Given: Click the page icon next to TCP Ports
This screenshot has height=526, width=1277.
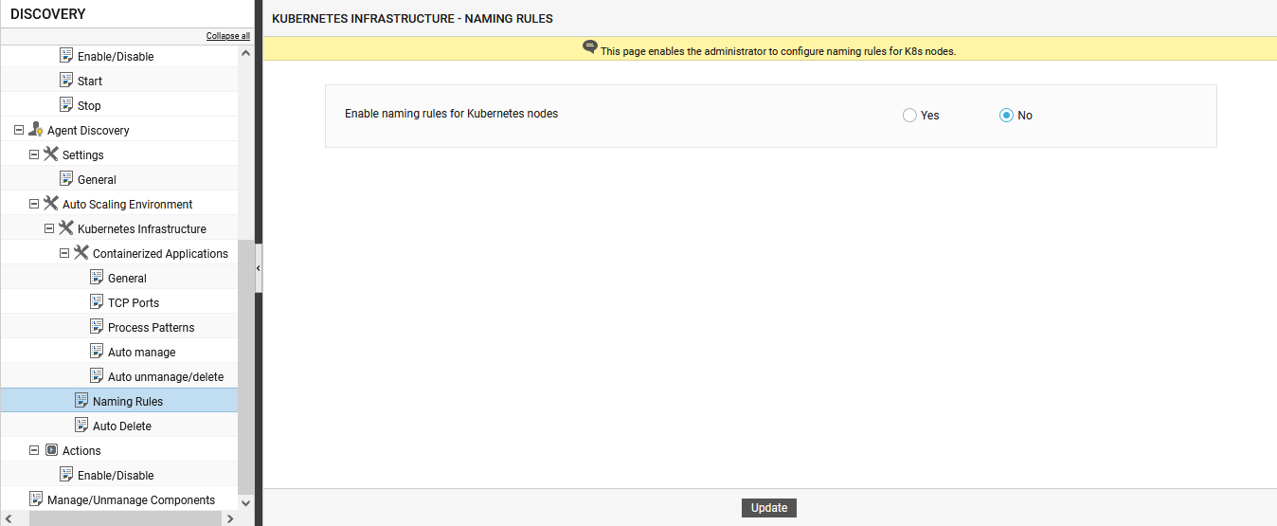Looking at the screenshot, I should pyautogui.click(x=97, y=302).
